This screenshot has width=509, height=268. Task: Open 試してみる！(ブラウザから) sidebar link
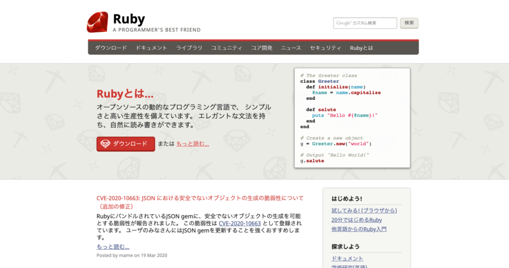(x=364, y=210)
